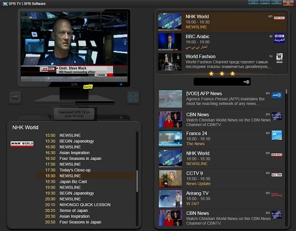This screenshot has width=296, height=231.
Task: Choose Today's Close-up at 17:30
Action: (75, 170)
